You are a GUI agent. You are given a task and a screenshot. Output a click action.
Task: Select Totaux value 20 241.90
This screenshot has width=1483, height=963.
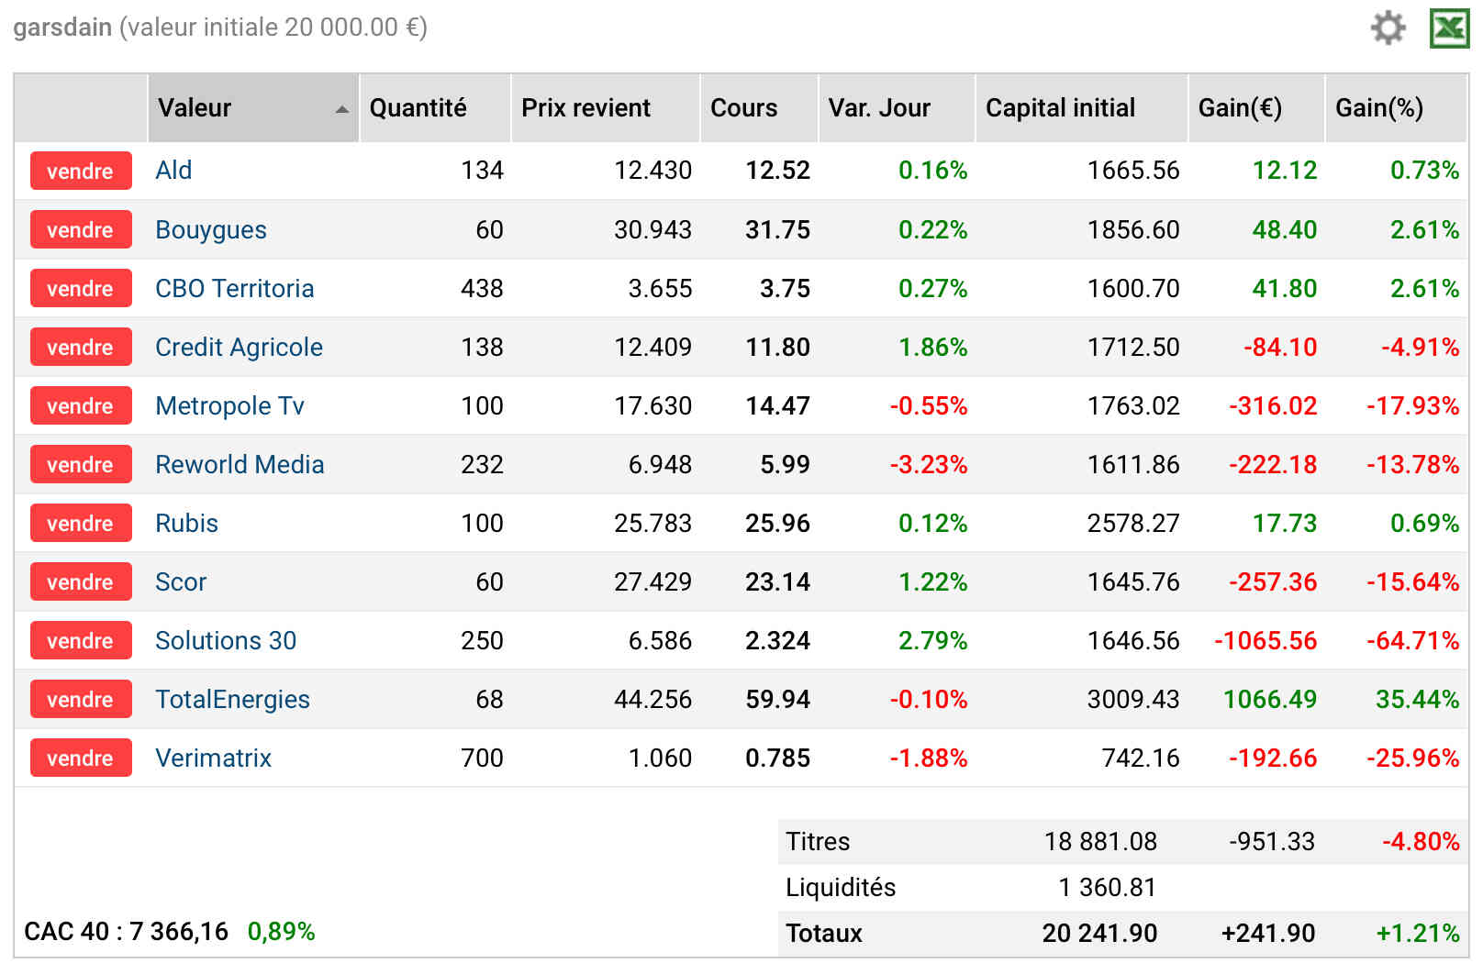(1099, 934)
